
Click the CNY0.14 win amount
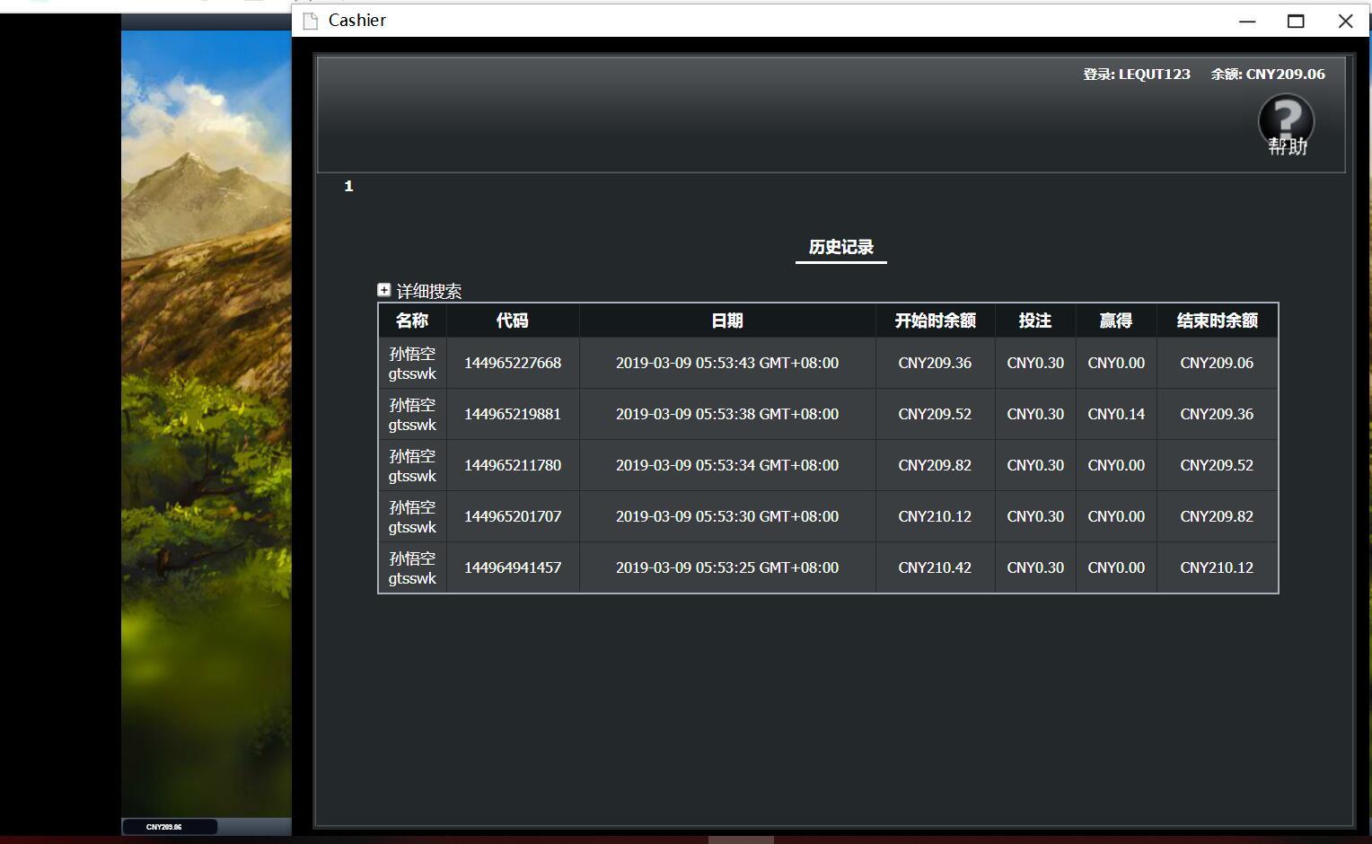1116,414
